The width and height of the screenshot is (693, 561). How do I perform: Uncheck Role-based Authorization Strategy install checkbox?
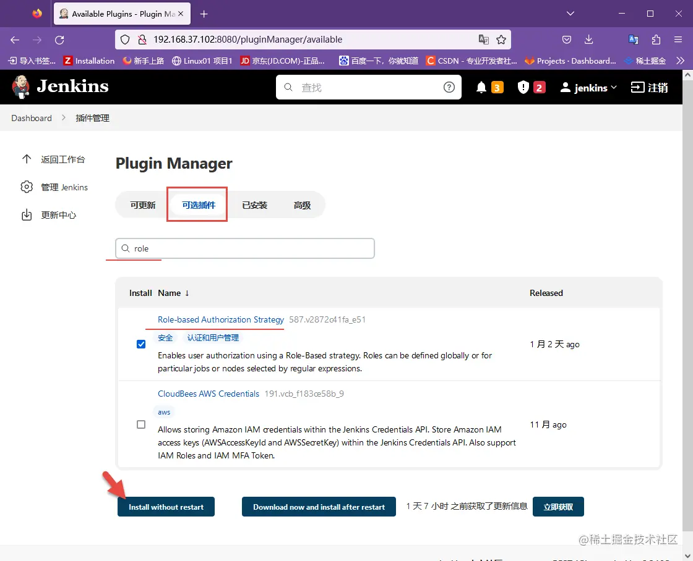click(x=141, y=344)
